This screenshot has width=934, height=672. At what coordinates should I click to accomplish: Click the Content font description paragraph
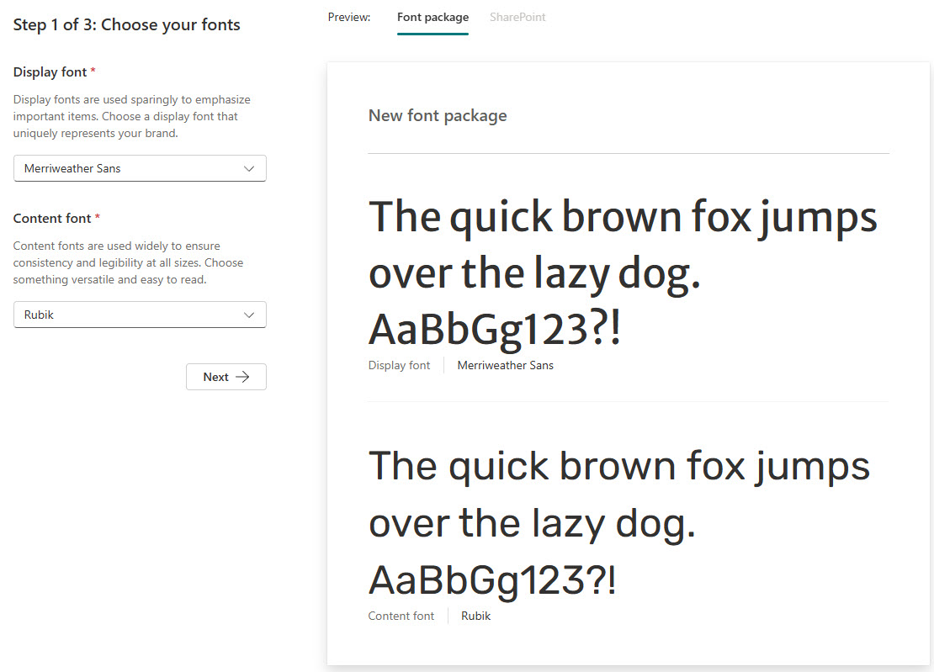(128, 262)
